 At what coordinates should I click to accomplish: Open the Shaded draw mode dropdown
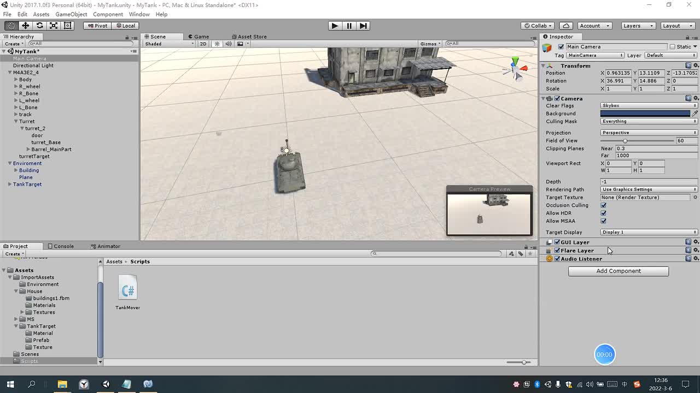(x=169, y=44)
